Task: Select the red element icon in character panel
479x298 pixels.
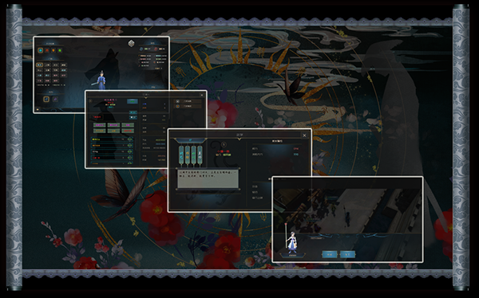Action: pyautogui.click(x=47, y=50)
